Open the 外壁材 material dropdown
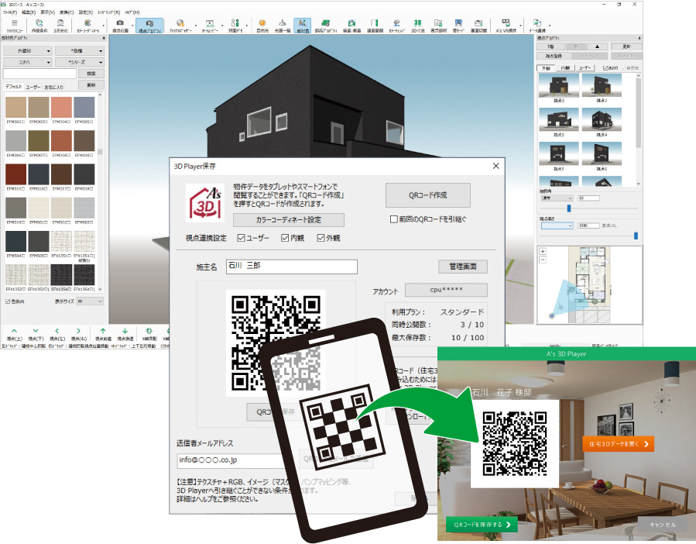 pyautogui.click(x=28, y=50)
